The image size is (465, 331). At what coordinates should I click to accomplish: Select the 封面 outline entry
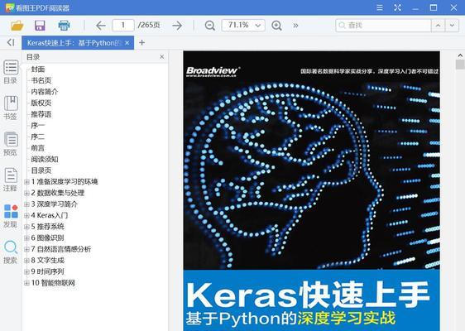pos(38,70)
